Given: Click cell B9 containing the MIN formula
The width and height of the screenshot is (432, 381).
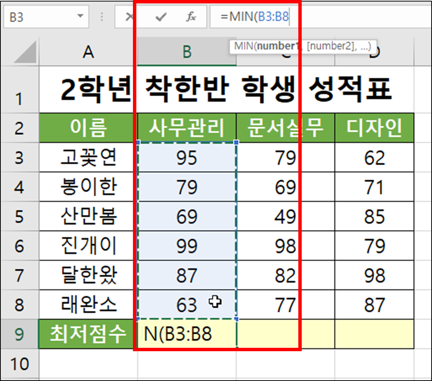Looking at the screenshot, I should pyautogui.click(x=187, y=334).
